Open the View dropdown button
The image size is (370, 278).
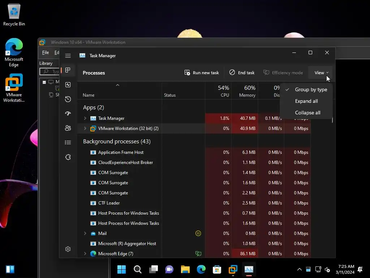coord(321,73)
